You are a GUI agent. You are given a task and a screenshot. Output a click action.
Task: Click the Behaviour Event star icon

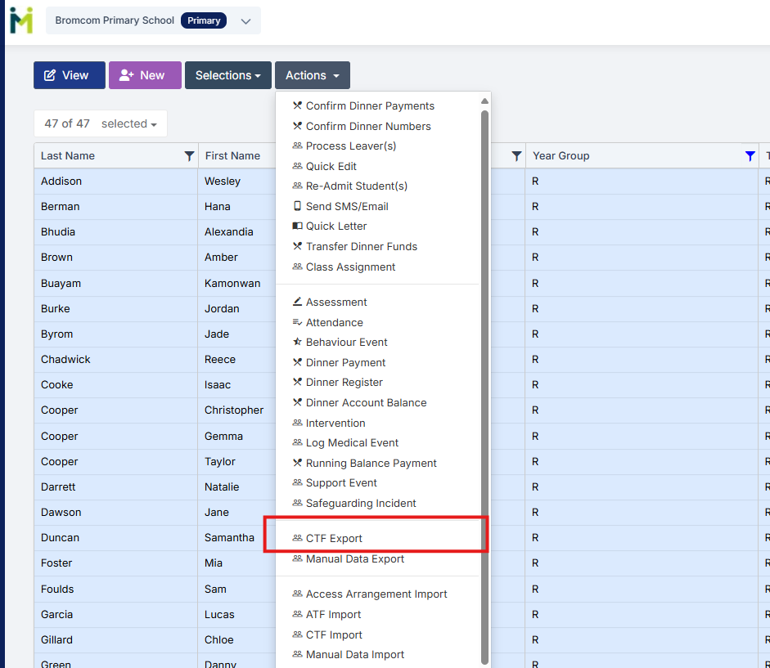(x=297, y=343)
